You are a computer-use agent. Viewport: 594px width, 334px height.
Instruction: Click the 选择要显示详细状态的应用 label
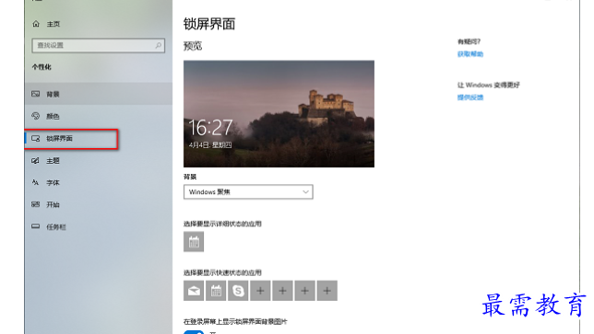[222, 224]
